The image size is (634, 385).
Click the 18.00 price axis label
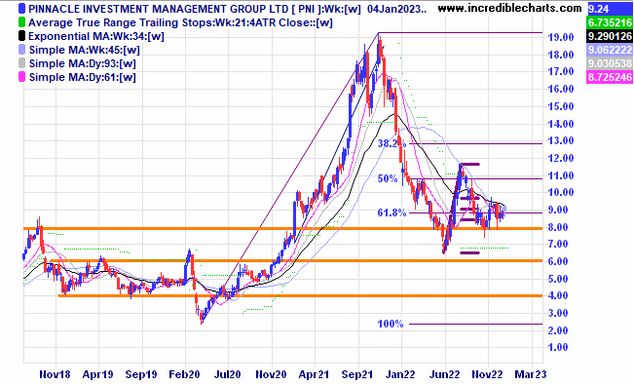[x=561, y=55]
